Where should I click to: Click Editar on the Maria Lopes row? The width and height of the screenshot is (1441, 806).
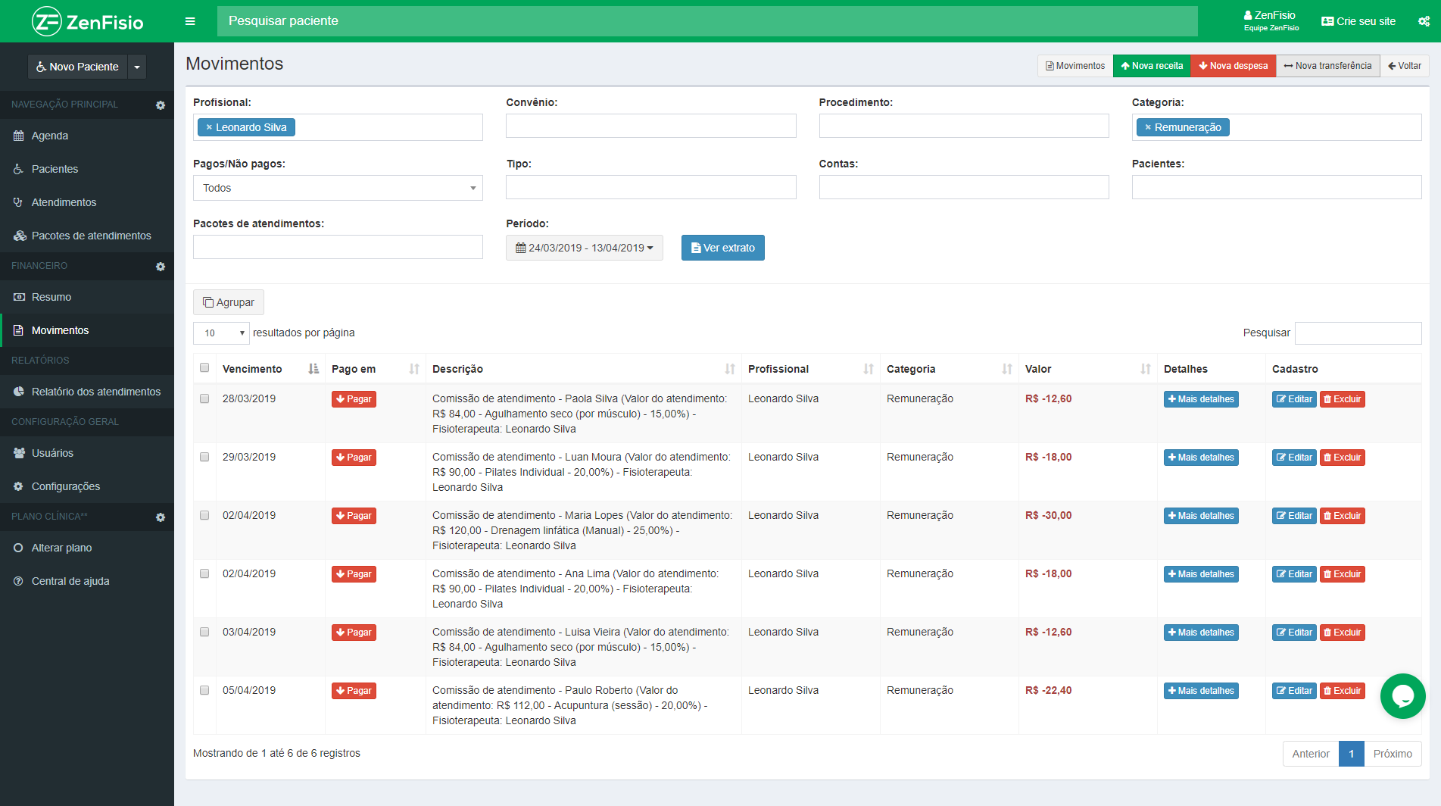(1294, 516)
